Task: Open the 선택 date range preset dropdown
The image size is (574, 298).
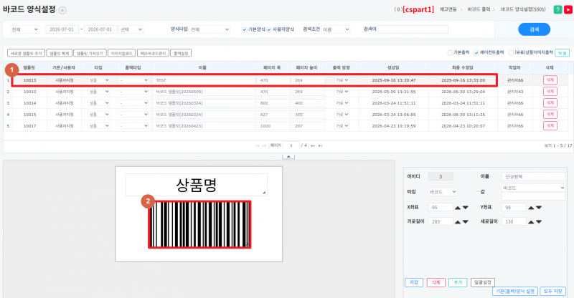Action: (131, 29)
